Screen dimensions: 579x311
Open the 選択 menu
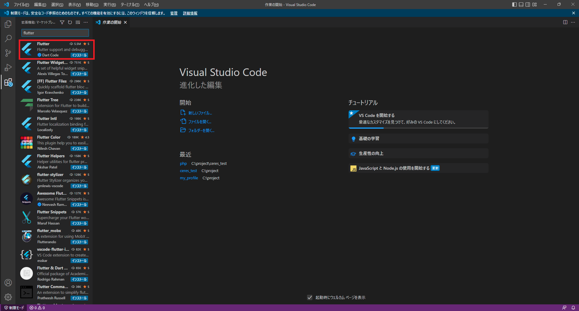pyautogui.click(x=57, y=5)
